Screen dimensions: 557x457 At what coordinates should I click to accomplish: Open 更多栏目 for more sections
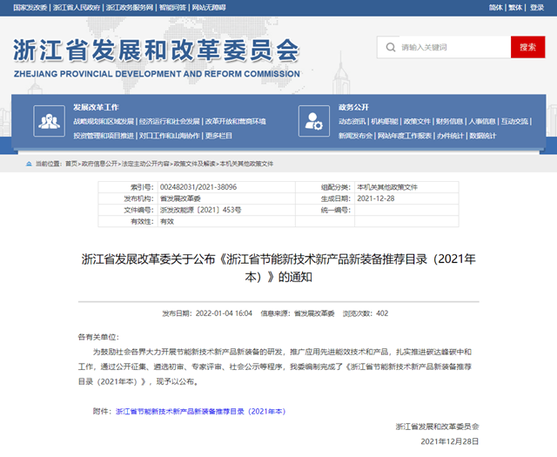(x=219, y=136)
